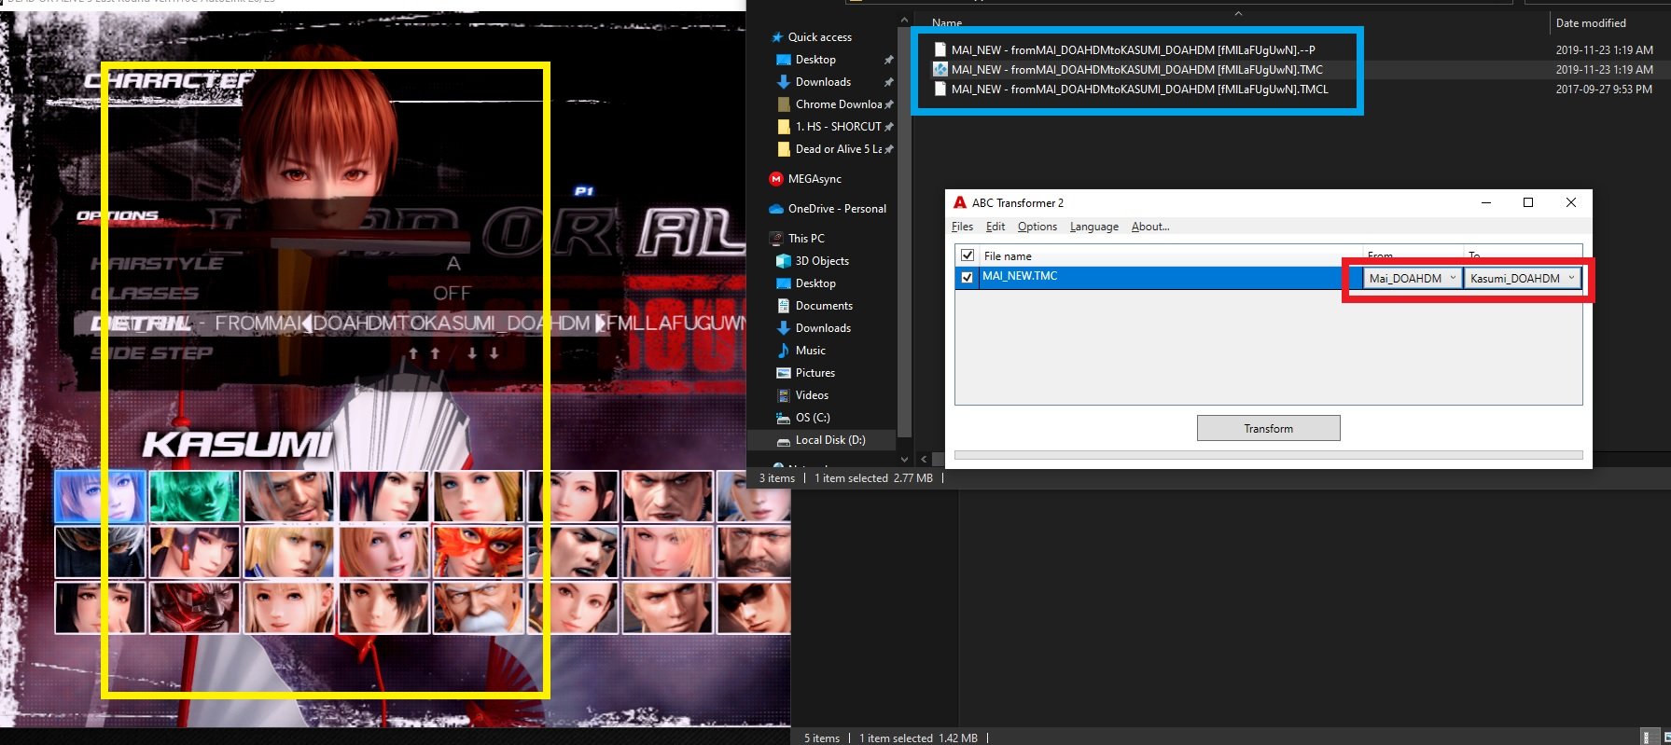
Task: Open the Language menu in ABC Transformer
Action: [x=1094, y=227]
